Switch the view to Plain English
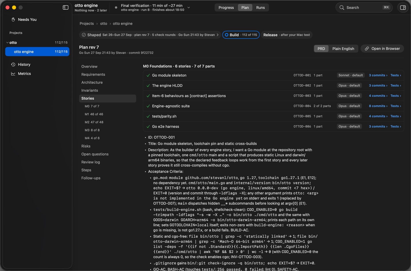Viewport: 411px width, 271px height. point(343,48)
